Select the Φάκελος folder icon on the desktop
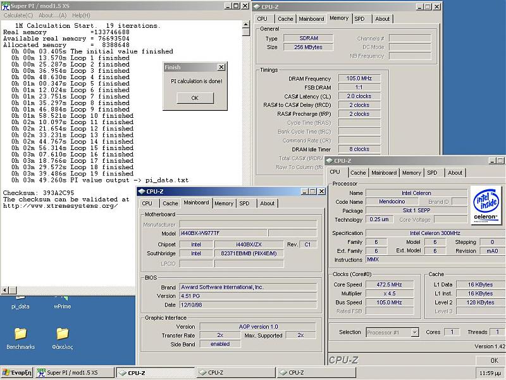This screenshot has height=380, width=506. point(62,339)
